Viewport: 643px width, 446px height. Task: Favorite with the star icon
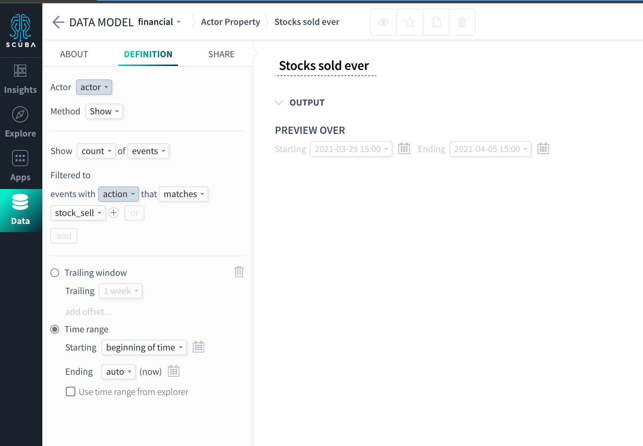point(410,22)
